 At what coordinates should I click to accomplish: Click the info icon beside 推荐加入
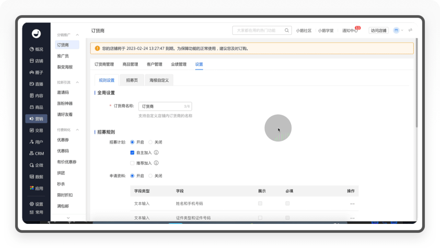(156, 163)
